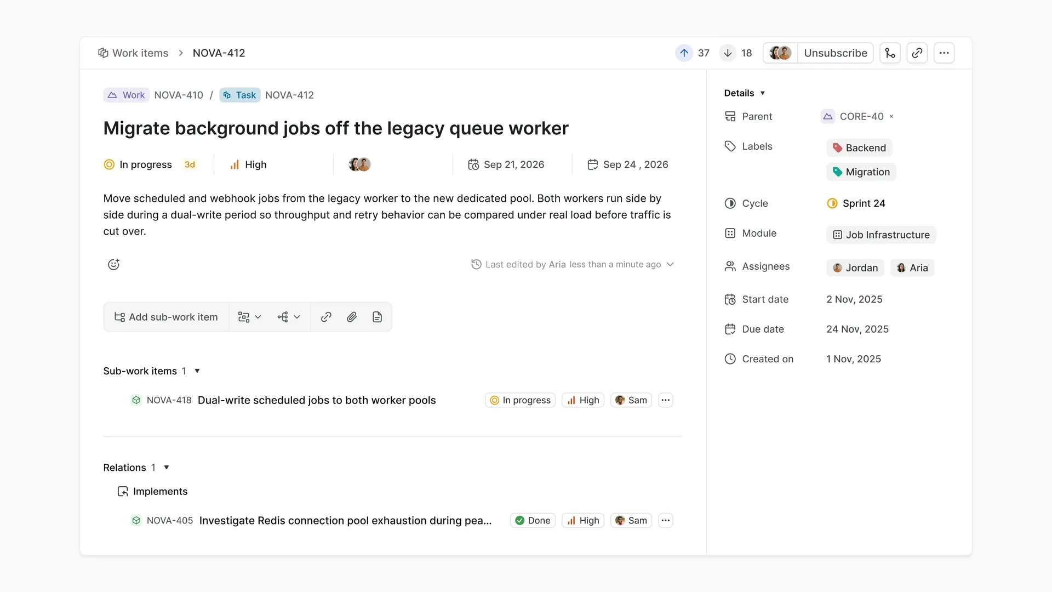Change Done status of NOVA-405
The width and height of the screenshot is (1052, 592).
pyautogui.click(x=533, y=521)
